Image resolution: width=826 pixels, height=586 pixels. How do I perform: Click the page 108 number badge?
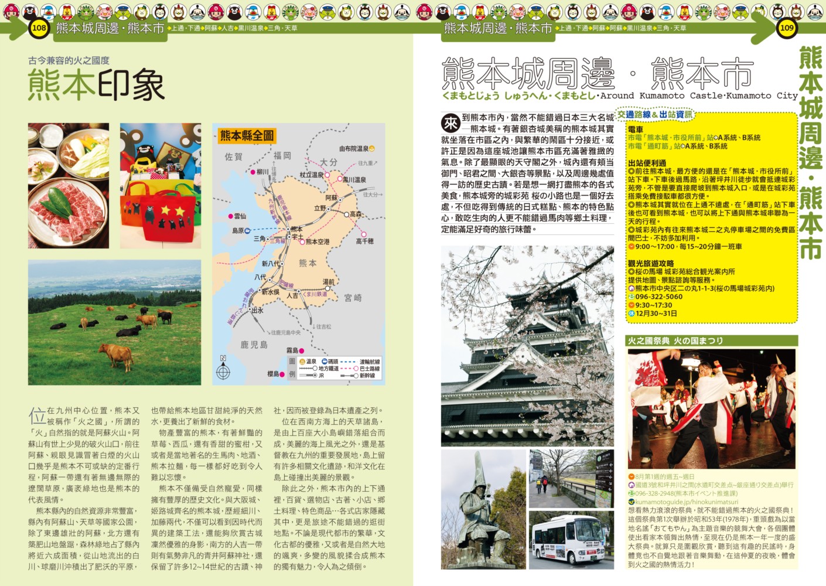[x=39, y=28]
